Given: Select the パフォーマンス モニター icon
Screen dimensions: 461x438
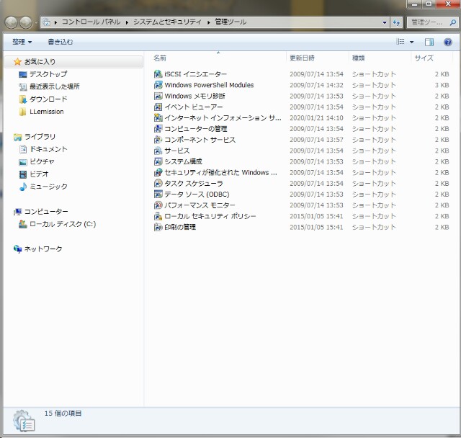Looking at the screenshot, I should 158,205.
